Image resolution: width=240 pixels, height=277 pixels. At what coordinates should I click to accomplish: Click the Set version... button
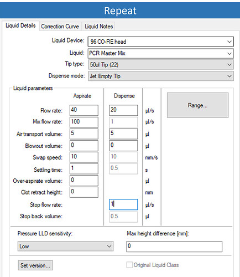[x=35, y=265]
